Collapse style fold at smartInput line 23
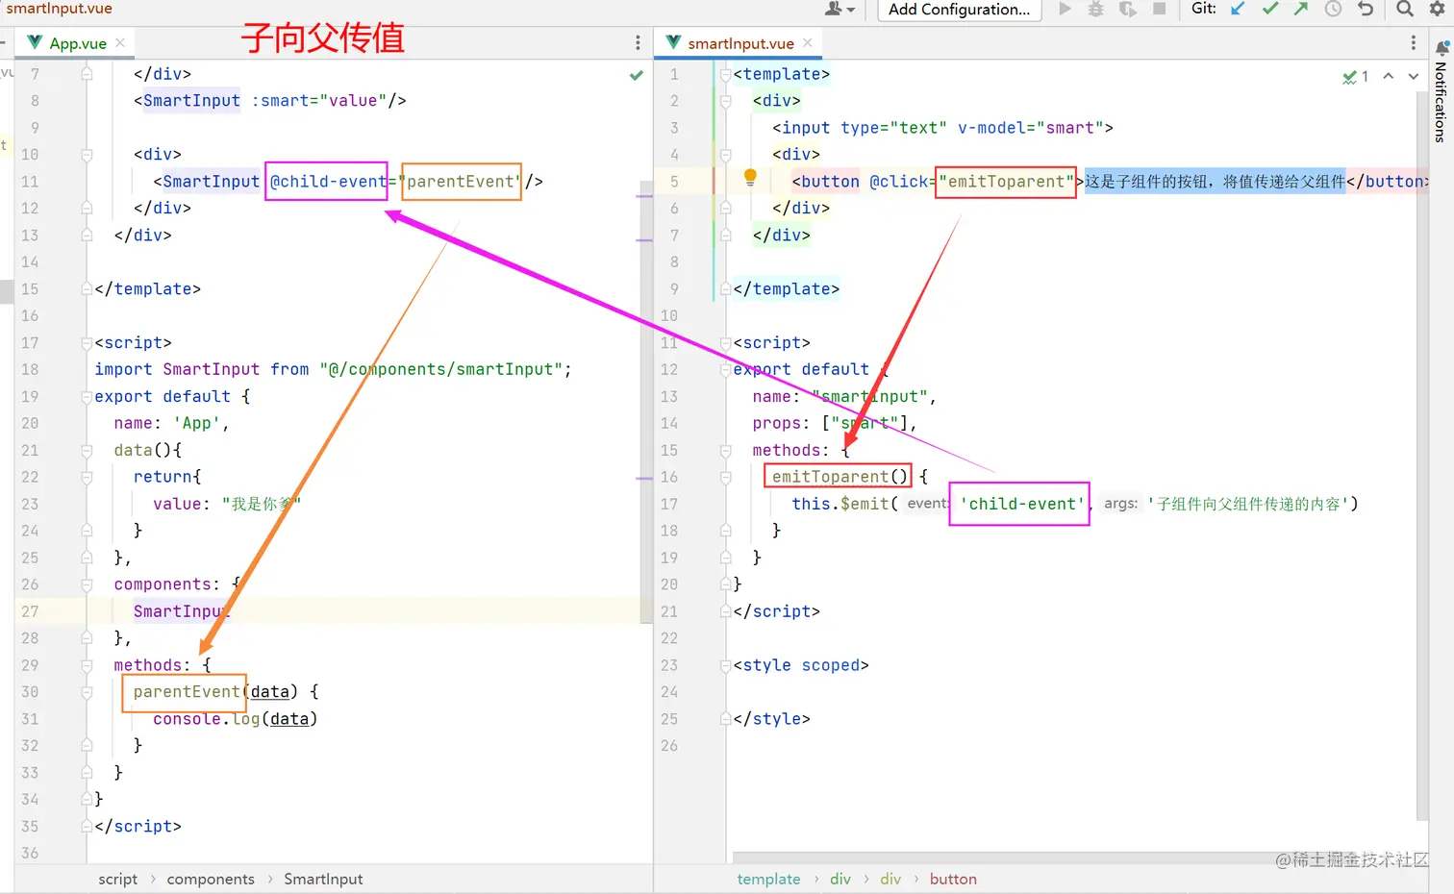The height and width of the screenshot is (894, 1454). pyautogui.click(x=726, y=665)
